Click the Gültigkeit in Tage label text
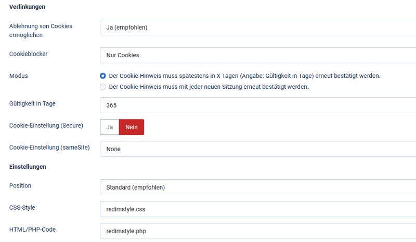The height and width of the screenshot is (242, 416). click(32, 103)
